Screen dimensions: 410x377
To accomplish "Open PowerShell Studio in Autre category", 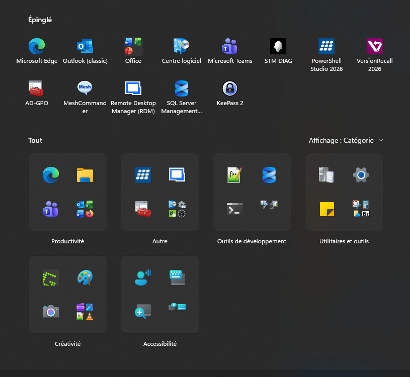I will 143,175.
